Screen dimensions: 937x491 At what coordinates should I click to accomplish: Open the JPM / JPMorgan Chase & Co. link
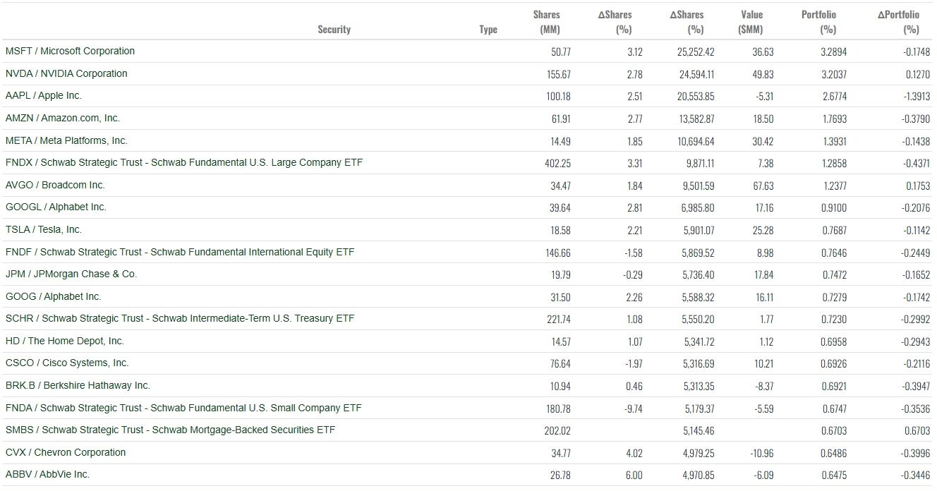pyautogui.click(x=71, y=274)
